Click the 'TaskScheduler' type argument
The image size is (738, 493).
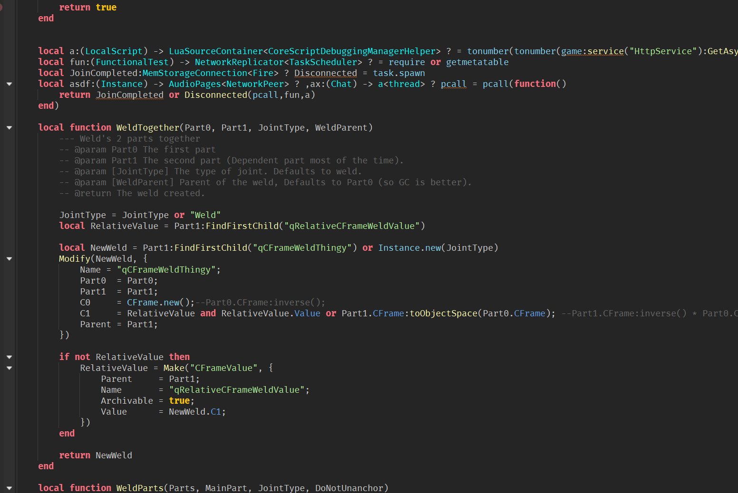(323, 62)
